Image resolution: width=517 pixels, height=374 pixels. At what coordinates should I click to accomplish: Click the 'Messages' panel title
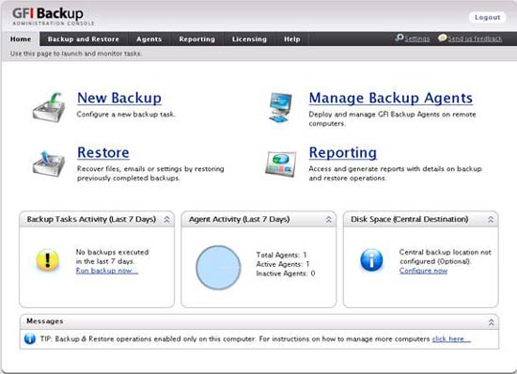(x=45, y=321)
